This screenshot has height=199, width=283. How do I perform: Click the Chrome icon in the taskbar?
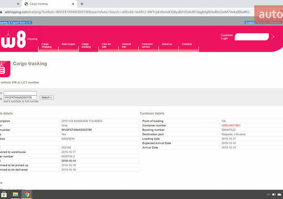click(27, 194)
